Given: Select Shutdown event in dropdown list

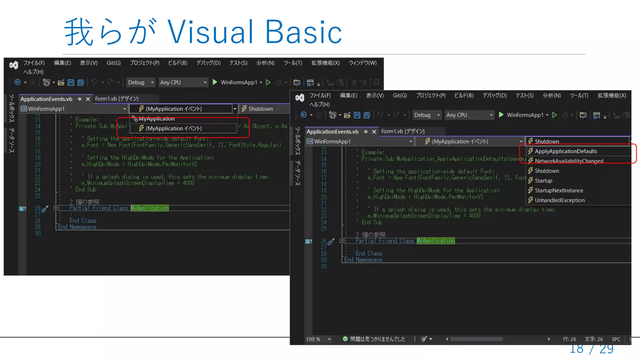Looking at the screenshot, I should (x=579, y=171).
